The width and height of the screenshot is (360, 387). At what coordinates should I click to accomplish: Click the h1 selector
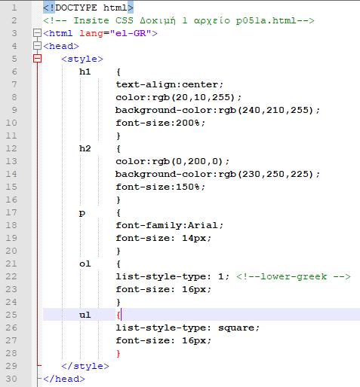click(x=85, y=72)
